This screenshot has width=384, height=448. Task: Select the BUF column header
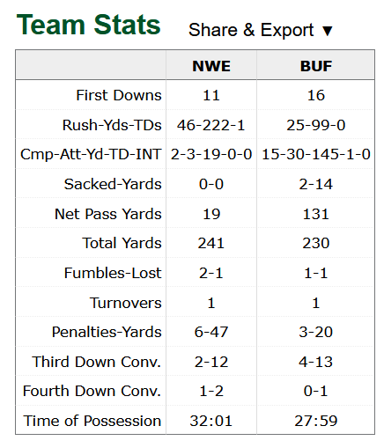point(316,66)
